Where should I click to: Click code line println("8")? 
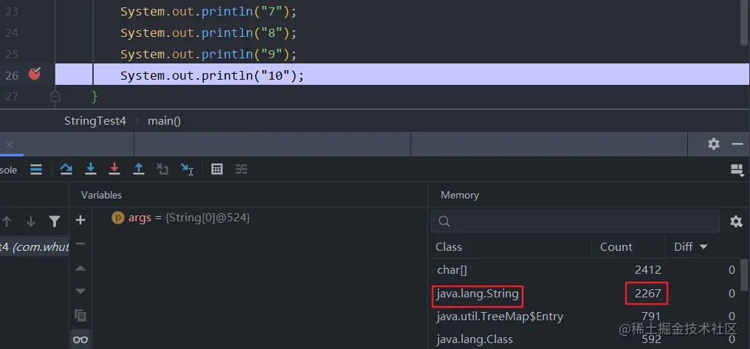coord(208,32)
